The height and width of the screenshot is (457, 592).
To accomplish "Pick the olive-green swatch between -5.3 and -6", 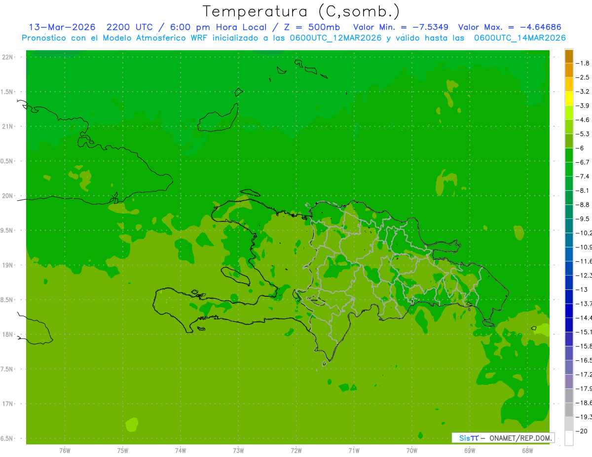I will (569, 141).
